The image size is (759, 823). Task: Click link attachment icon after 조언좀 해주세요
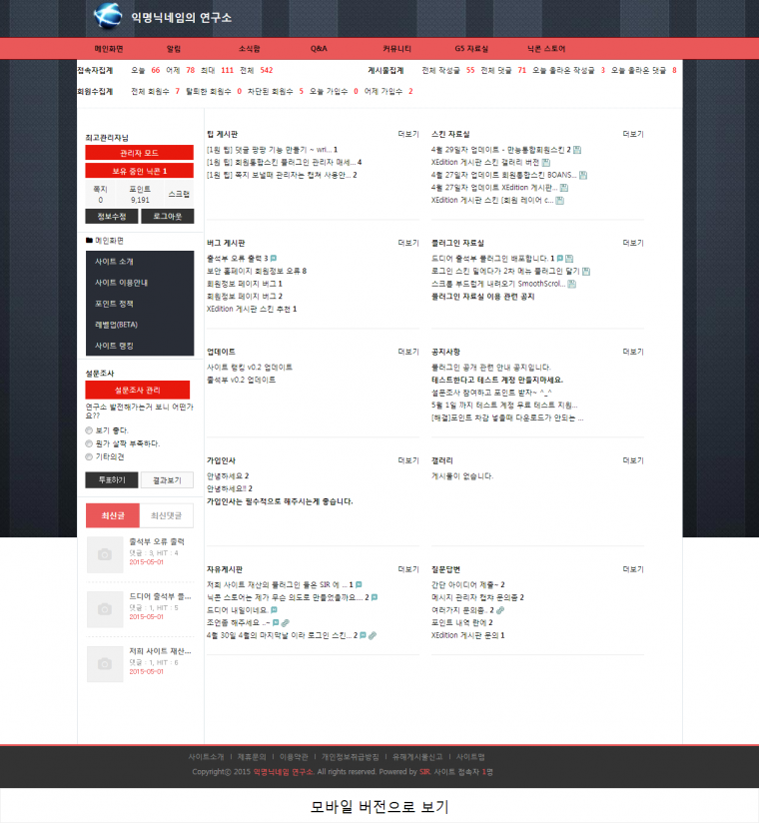pyautogui.click(x=285, y=622)
